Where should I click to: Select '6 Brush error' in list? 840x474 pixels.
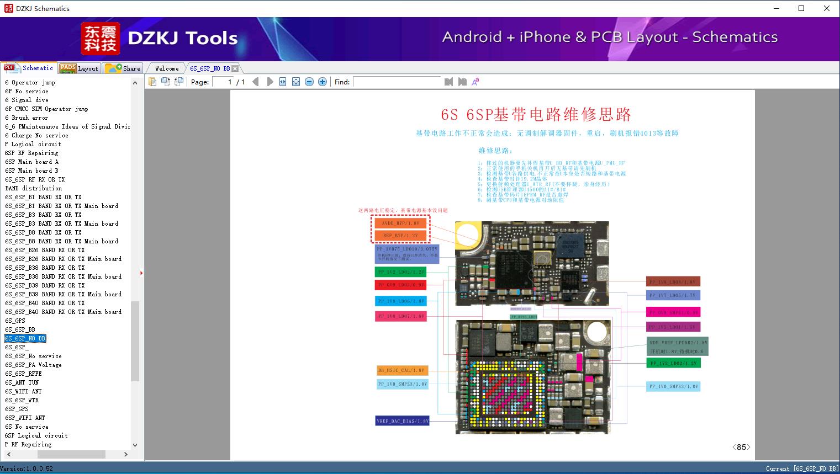pyautogui.click(x=27, y=118)
